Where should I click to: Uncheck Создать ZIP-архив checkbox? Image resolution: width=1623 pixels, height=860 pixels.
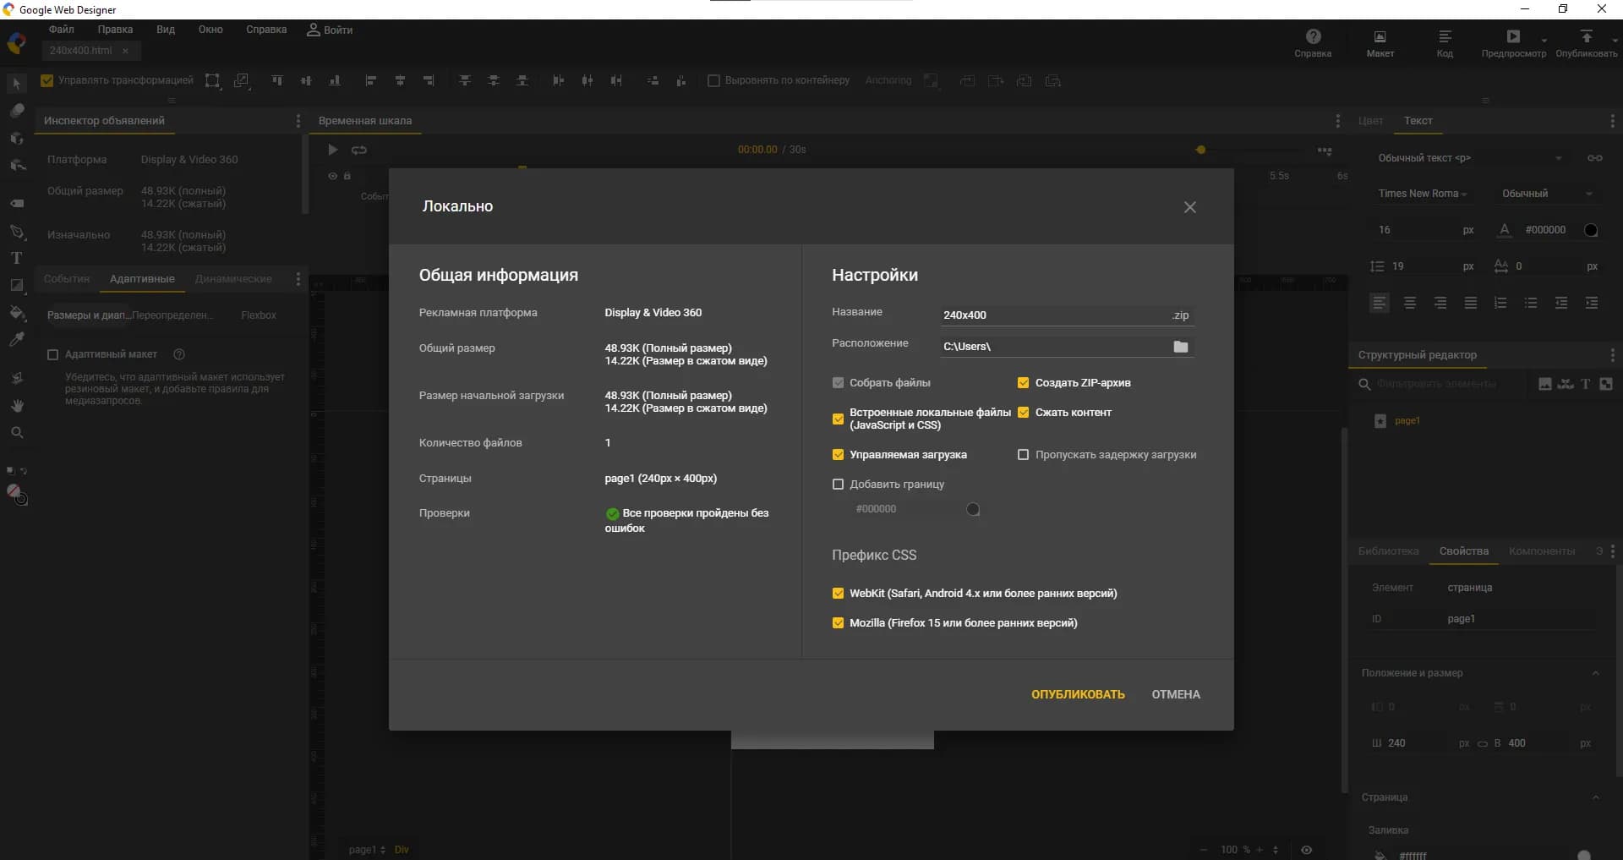pyautogui.click(x=1023, y=383)
